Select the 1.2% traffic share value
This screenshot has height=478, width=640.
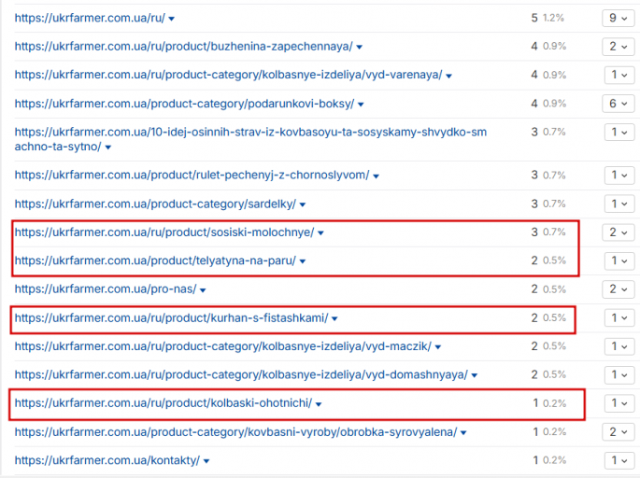point(553,18)
